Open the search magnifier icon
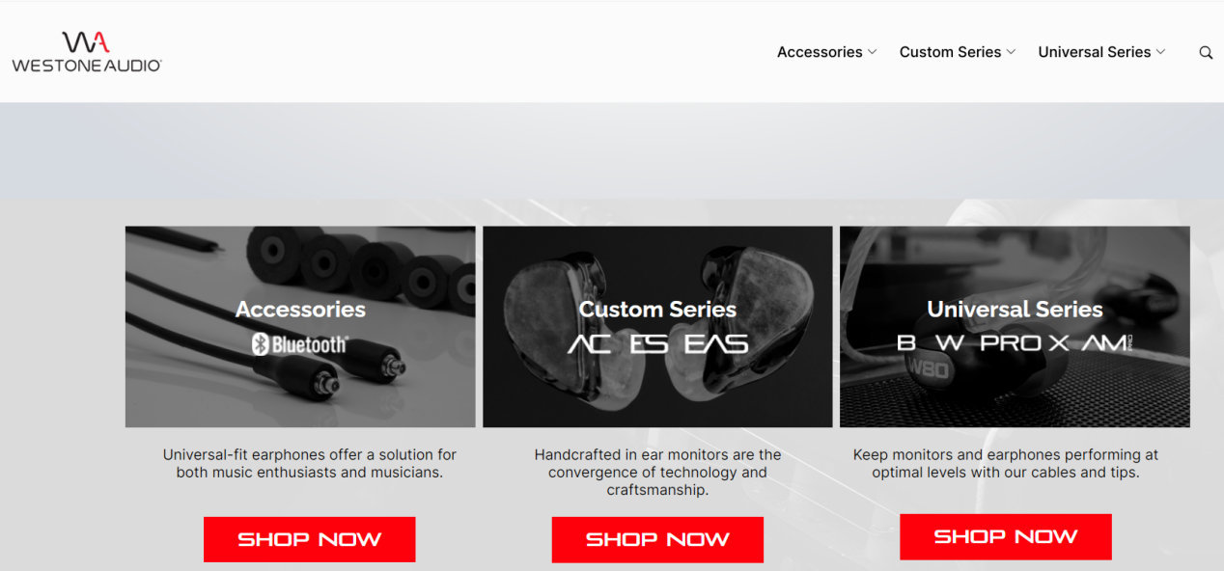This screenshot has height=571, width=1224. coord(1206,53)
